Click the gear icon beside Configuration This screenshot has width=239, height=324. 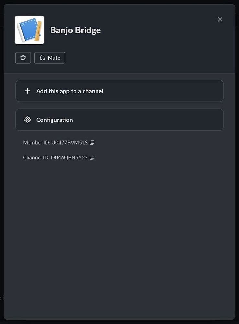pos(28,120)
